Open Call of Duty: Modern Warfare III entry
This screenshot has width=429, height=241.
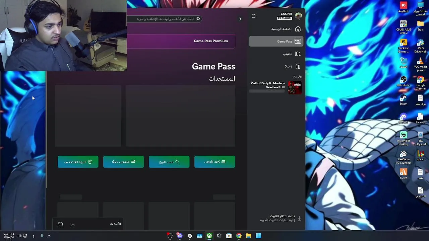point(276,88)
